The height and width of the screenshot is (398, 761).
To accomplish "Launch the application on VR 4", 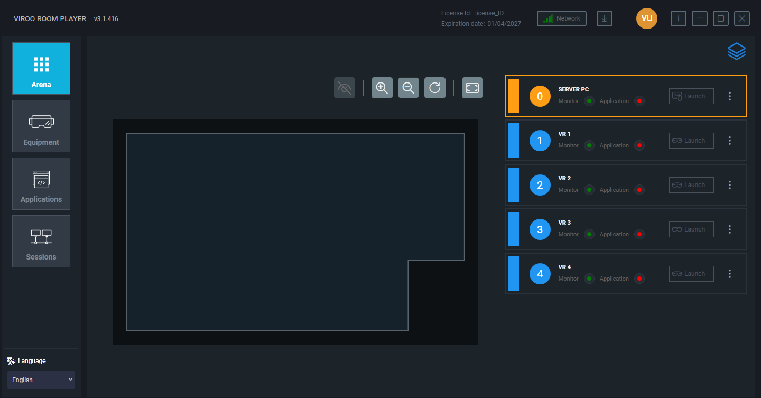I will coord(691,274).
